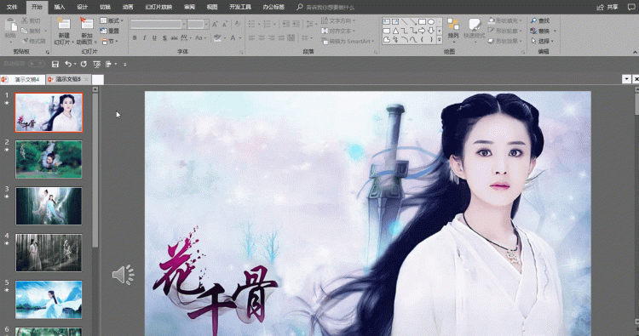The width and height of the screenshot is (639, 336).
Task: Click Shape Outline (形状轮廓) button
Action: (x=505, y=31)
